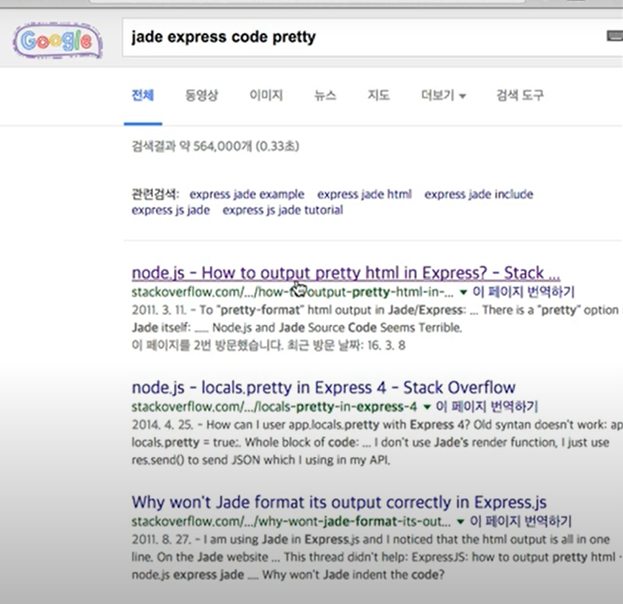623x604 pixels.
Task: Switch to the 지도 tab
Action: [378, 95]
